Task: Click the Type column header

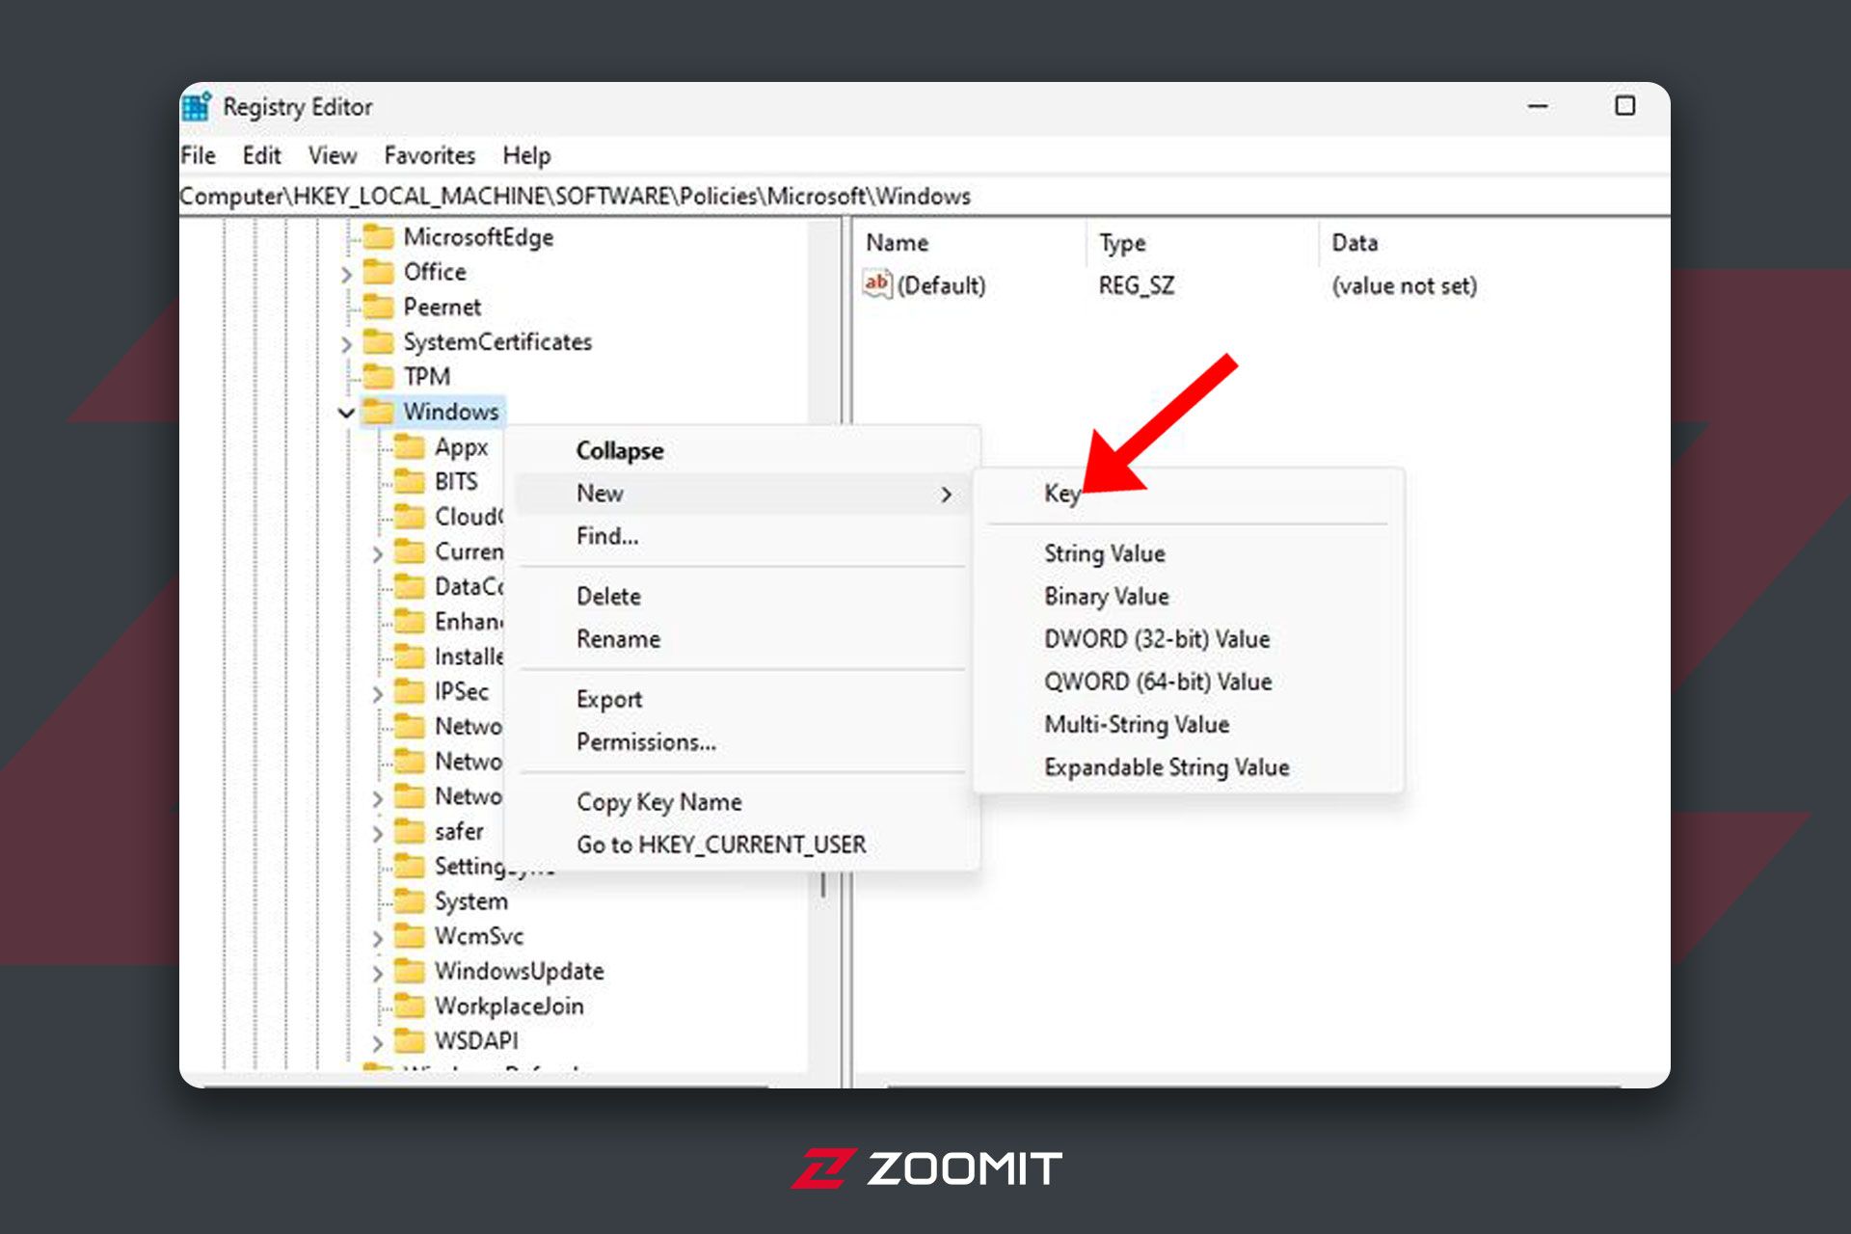Action: [x=1203, y=243]
